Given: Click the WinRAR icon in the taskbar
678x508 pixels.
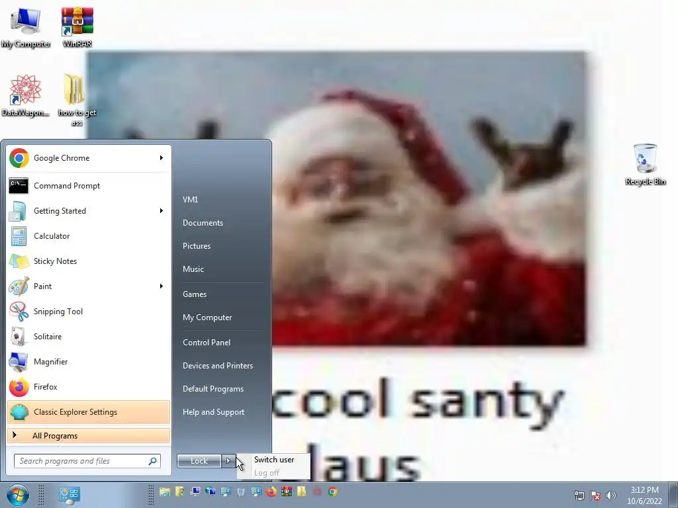Looking at the screenshot, I should tap(286, 491).
